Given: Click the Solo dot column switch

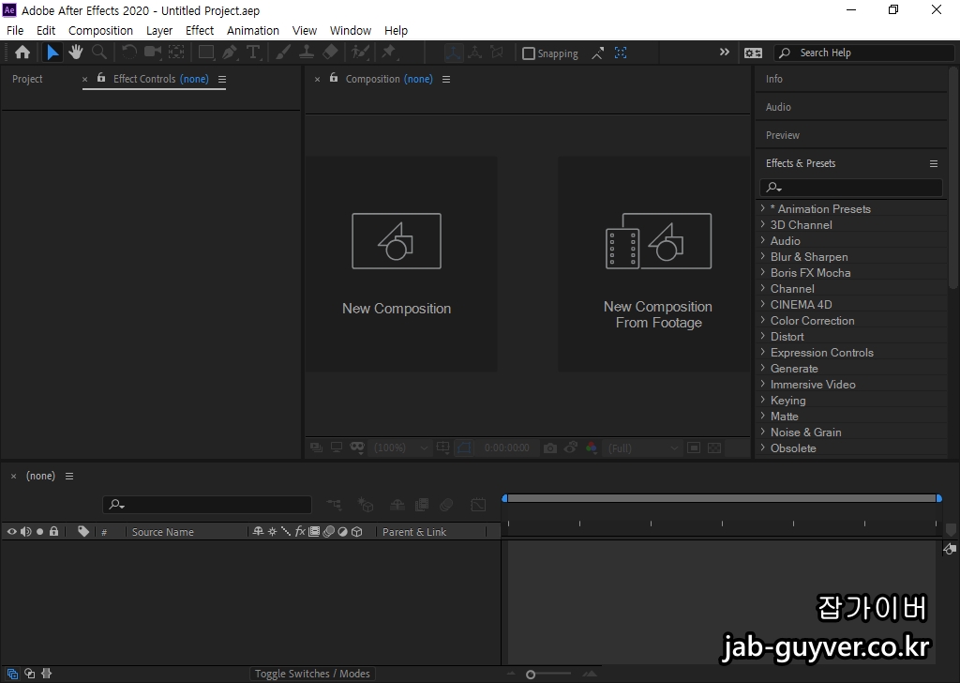Looking at the screenshot, I should coord(39,532).
